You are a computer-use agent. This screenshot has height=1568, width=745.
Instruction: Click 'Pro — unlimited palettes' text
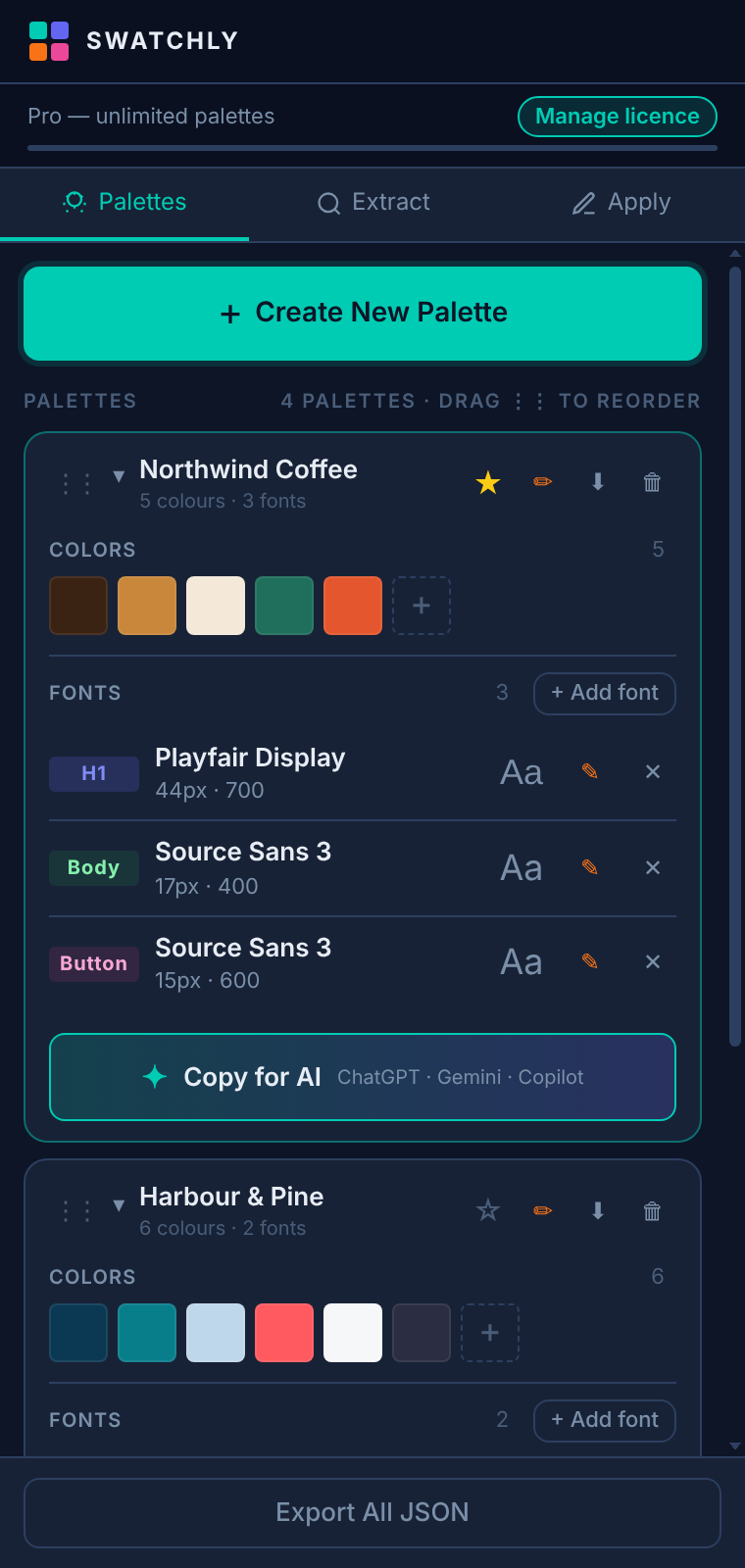(151, 116)
